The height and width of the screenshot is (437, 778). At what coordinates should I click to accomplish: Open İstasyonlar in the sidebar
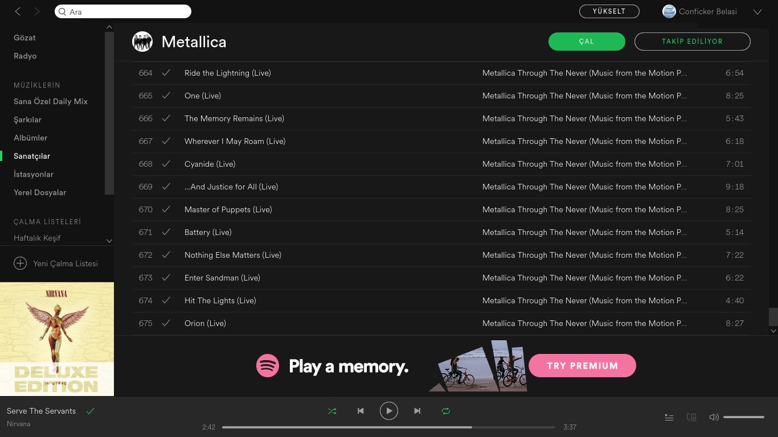point(34,174)
